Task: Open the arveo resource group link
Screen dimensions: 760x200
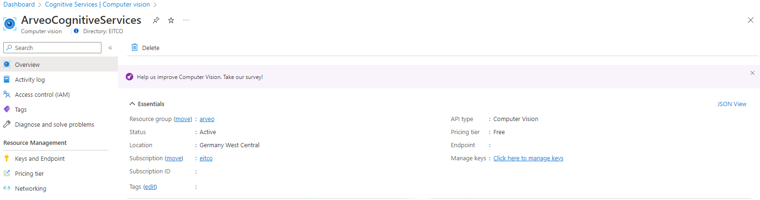Action: click(207, 119)
